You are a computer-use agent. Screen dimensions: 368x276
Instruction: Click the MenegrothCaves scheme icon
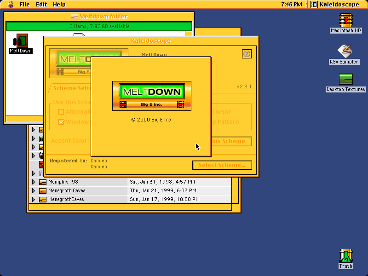[42, 199]
